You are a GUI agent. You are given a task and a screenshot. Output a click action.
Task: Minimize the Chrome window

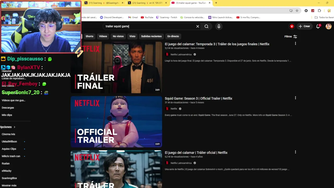pyautogui.click(x=319, y=3)
